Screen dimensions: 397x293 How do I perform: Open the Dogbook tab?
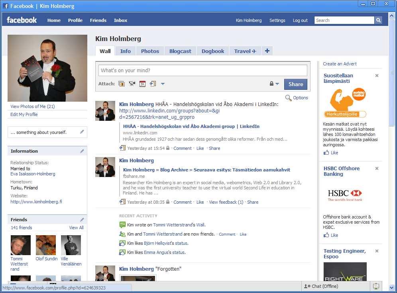(213, 51)
